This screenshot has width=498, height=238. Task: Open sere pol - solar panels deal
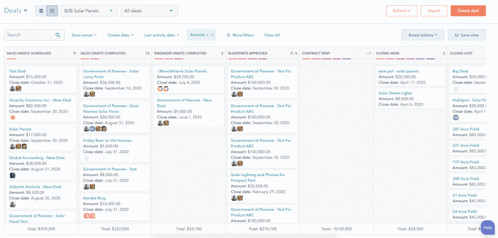(x=398, y=71)
